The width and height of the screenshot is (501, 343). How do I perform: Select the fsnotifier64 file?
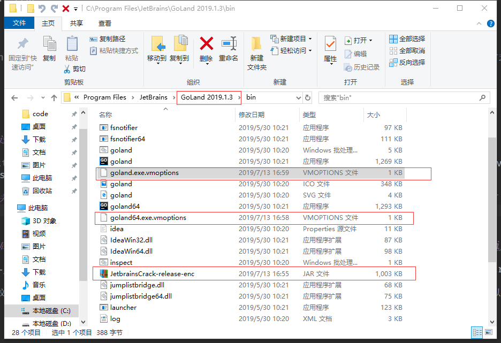click(251, 139)
